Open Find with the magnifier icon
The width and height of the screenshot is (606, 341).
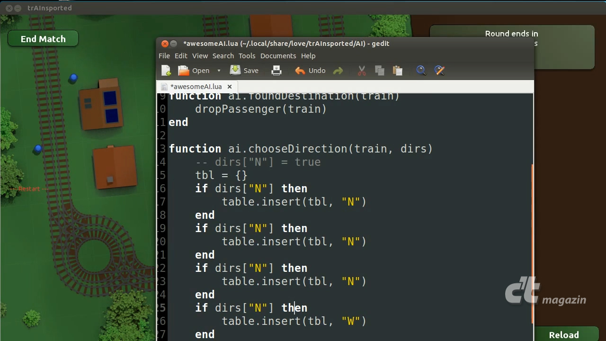click(421, 71)
